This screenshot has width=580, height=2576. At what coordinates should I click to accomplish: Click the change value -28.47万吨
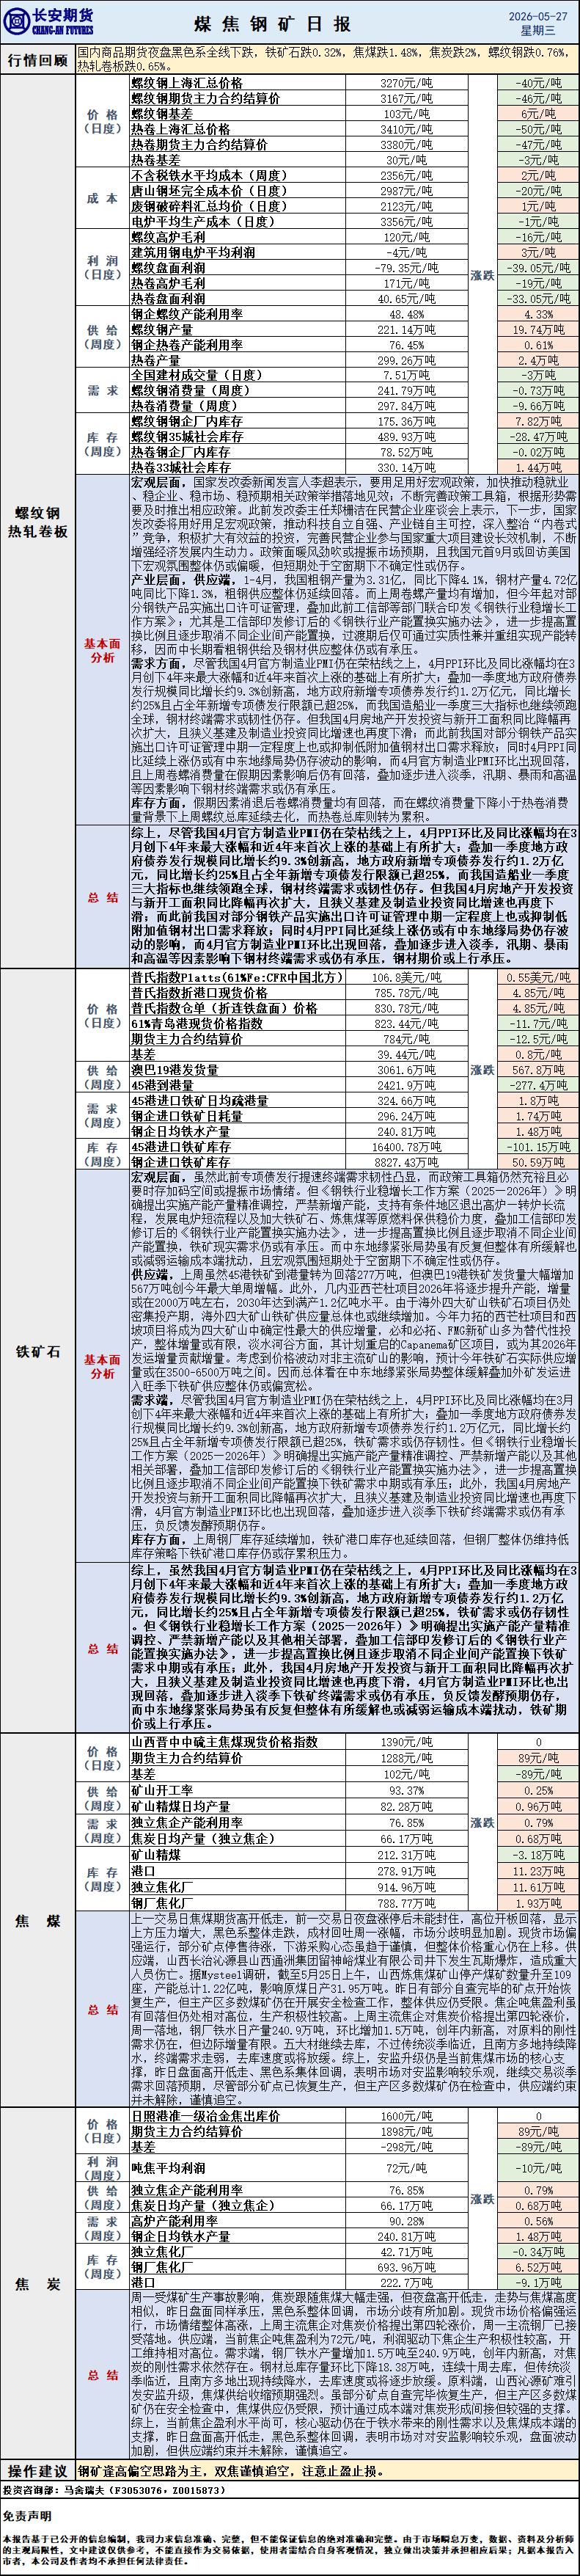[538, 437]
